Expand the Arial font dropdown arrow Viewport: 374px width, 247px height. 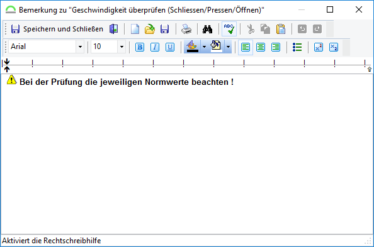80,47
